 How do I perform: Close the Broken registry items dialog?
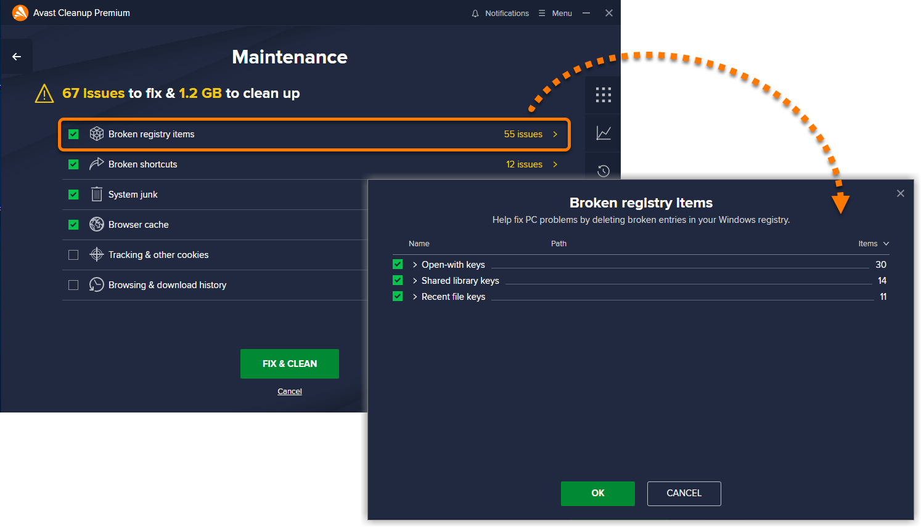tap(901, 193)
